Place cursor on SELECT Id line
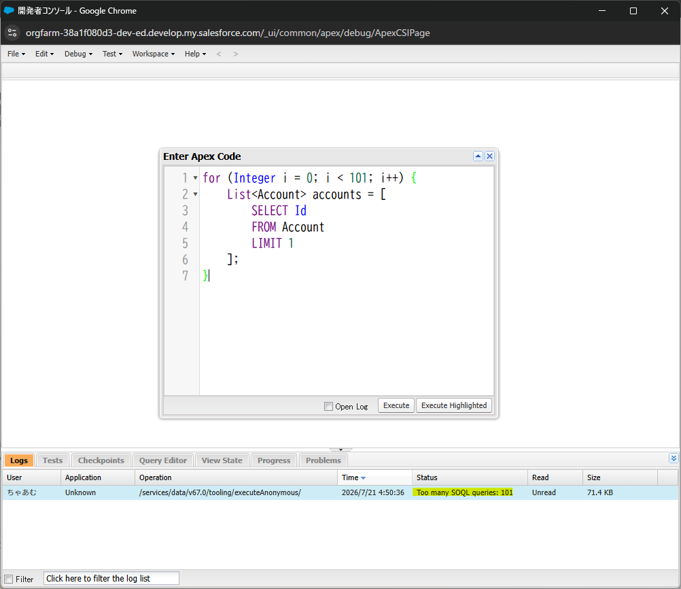The height and width of the screenshot is (589, 681). [x=279, y=211]
